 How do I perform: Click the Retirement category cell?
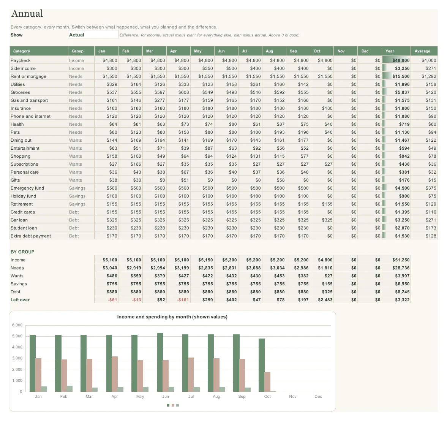point(39,204)
